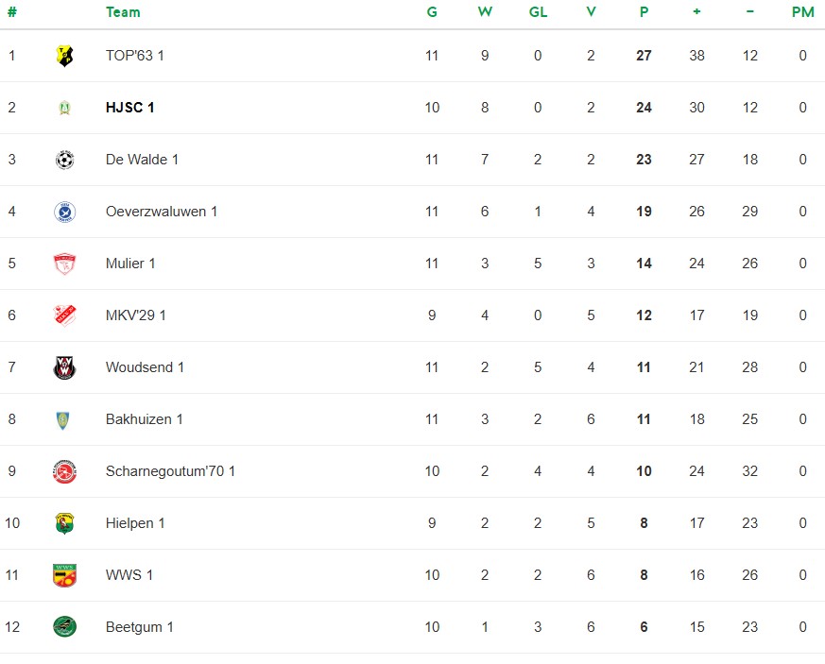Image resolution: width=825 pixels, height=664 pixels.
Task: Click the Oeverzwaluwen blue club logo
Action: (x=64, y=212)
